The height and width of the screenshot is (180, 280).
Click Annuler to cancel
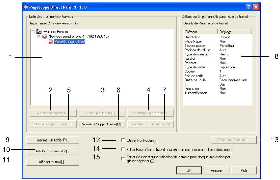[217, 170]
